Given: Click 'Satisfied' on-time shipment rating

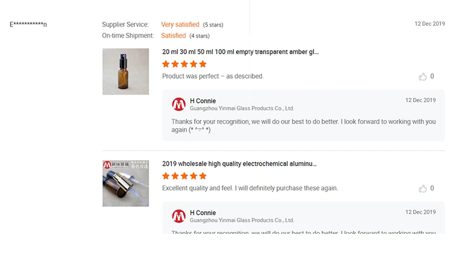Looking at the screenshot, I should 173,36.
